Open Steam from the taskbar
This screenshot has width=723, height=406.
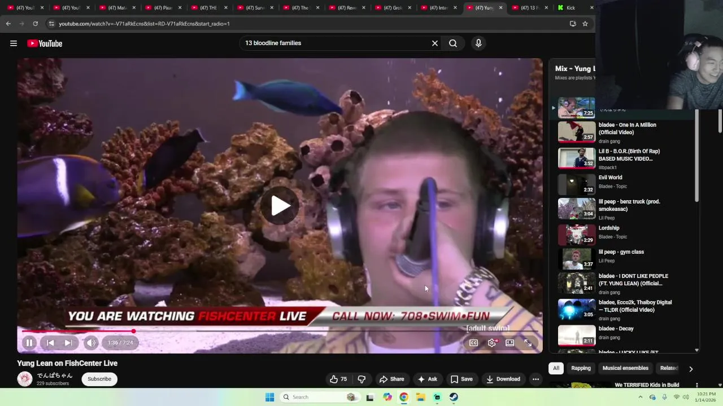tap(454, 397)
